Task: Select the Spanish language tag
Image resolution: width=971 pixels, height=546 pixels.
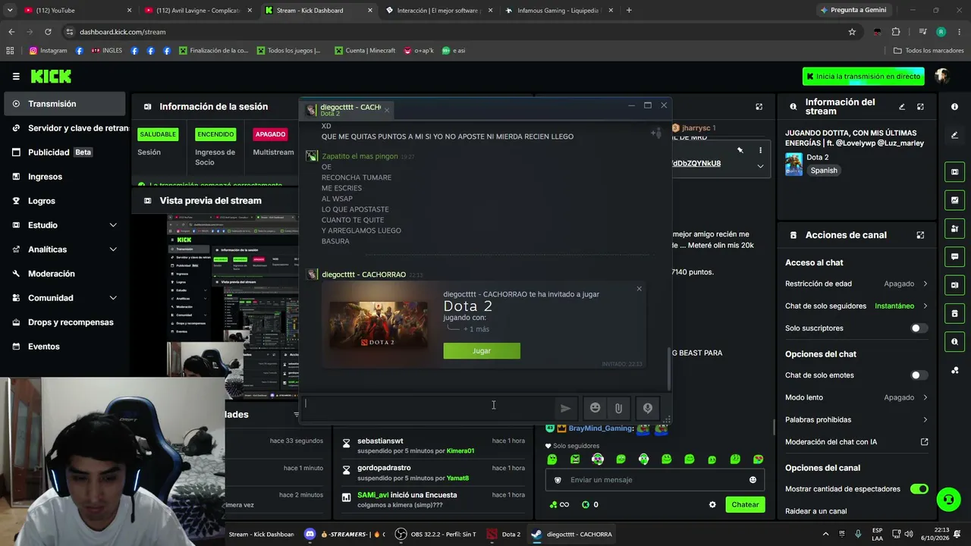Action: (x=824, y=171)
